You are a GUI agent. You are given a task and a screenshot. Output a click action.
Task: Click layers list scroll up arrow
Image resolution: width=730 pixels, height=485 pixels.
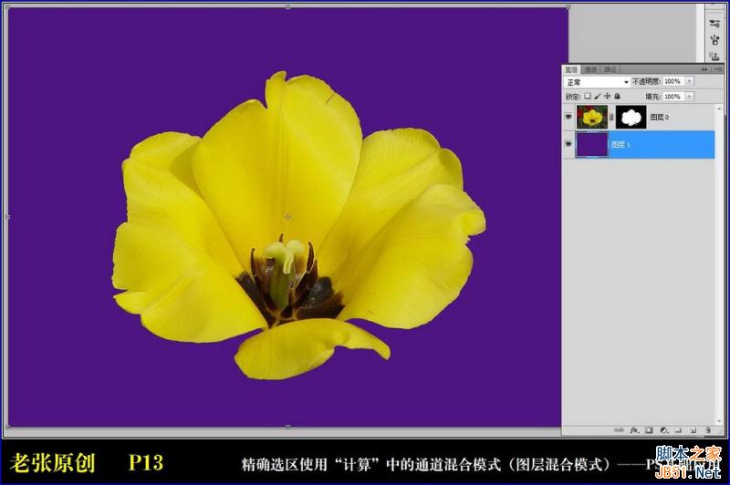pyautogui.click(x=720, y=108)
